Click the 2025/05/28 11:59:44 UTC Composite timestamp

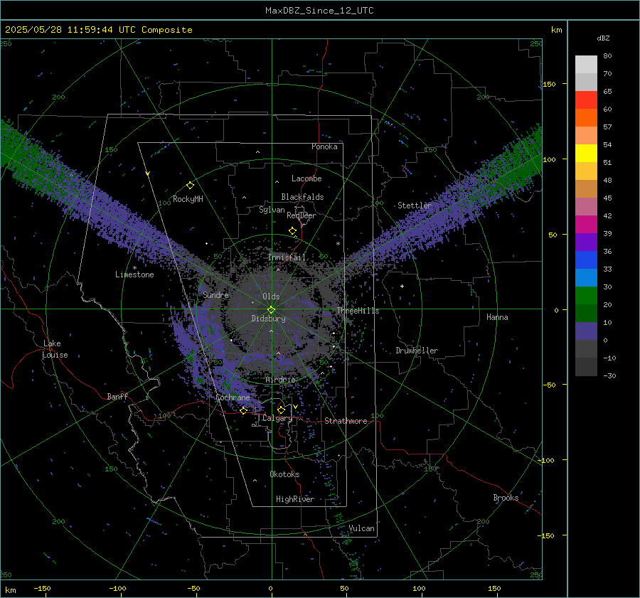point(98,30)
